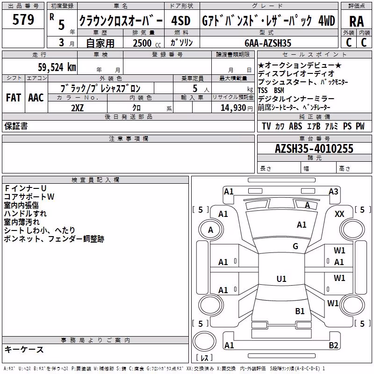Click the ボンネット、フェンダー調整跡 note
The width and height of the screenshot is (374, 374).
pyautogui.click(x=54, y=239)
